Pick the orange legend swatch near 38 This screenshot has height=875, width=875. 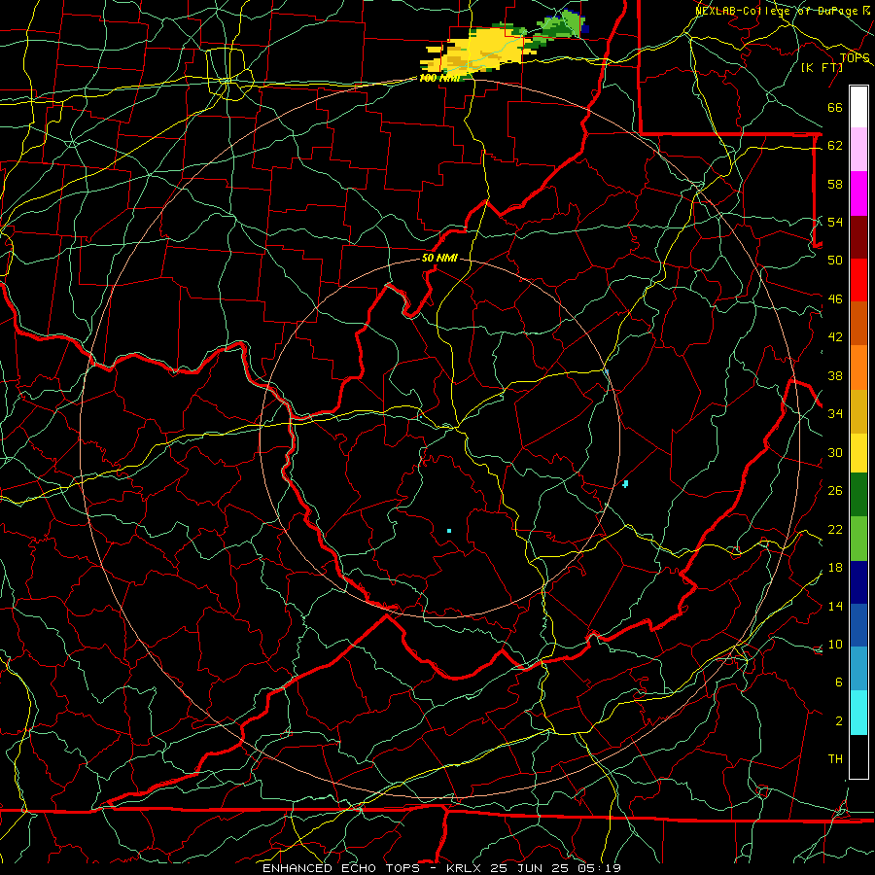[858, 367]
